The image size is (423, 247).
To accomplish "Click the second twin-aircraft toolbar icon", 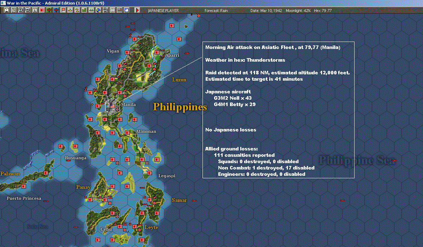I will click(x=28, y=10).
